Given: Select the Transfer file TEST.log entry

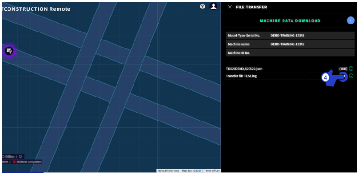Looking at the screenshot, I should pos(242,76).
